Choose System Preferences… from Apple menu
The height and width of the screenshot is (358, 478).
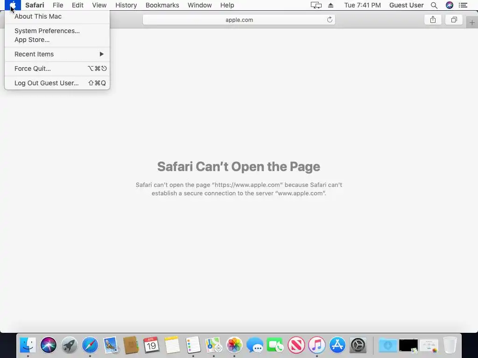57,31
